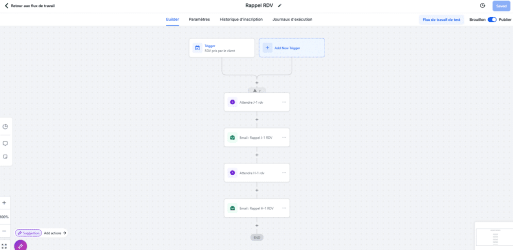
Task: Zoom out with the minus icon
Action: tap(4, 231)
